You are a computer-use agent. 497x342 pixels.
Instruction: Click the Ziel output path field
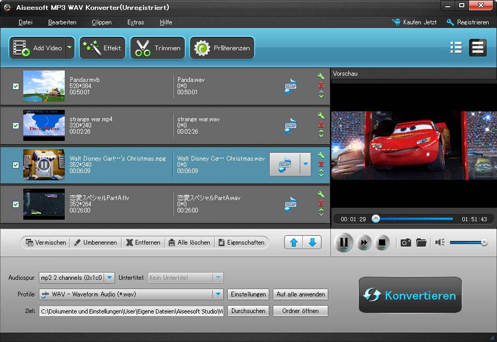point(131,311)
